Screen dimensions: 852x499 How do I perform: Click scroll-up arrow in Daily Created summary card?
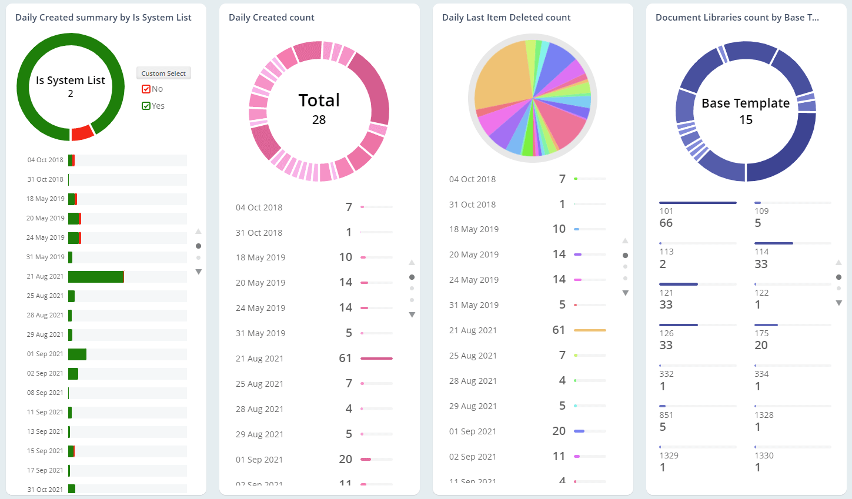199,231
